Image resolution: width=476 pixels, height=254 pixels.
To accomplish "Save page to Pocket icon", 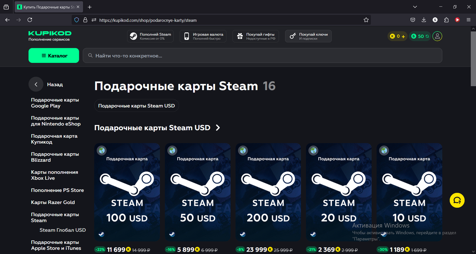I will (x=413, y=20).
